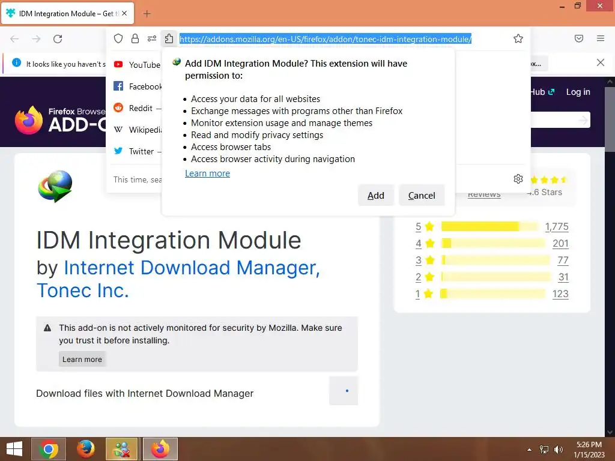The width and height of the screenshot is (615, 461).
Task: Click the IDM add-on globe icon
Action: tap(55, 186)
